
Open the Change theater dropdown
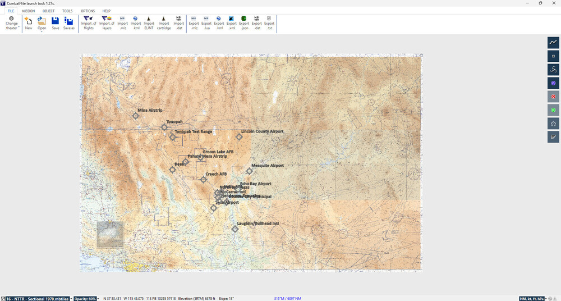[x=12, y=24]
